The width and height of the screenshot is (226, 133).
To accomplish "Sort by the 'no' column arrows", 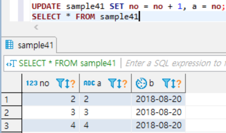I will pos(67,83).
